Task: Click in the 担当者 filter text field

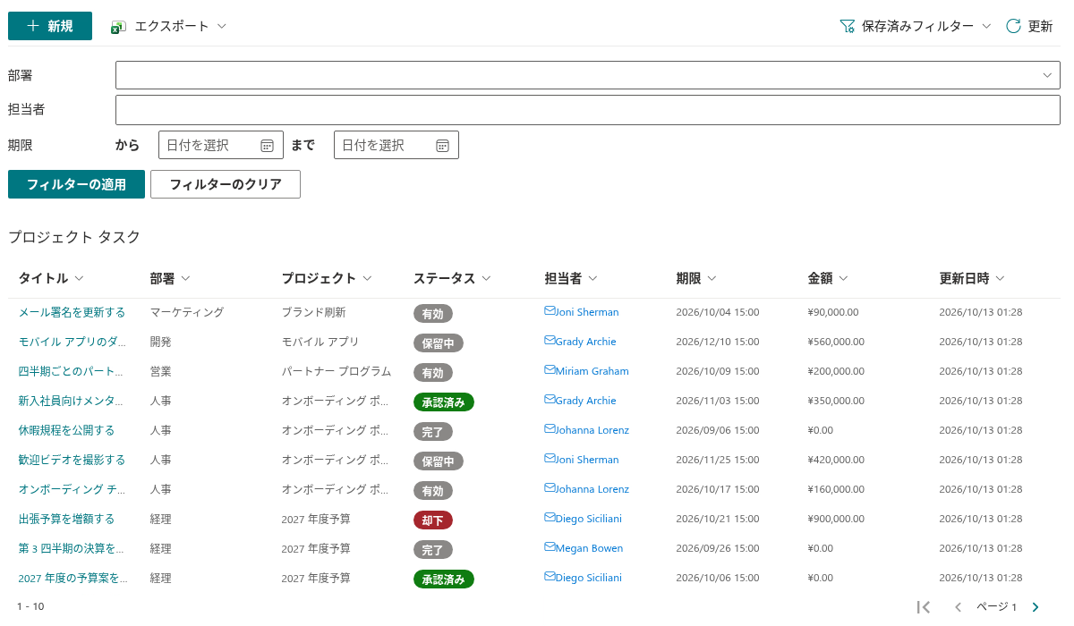Action: tap(588, 110)
